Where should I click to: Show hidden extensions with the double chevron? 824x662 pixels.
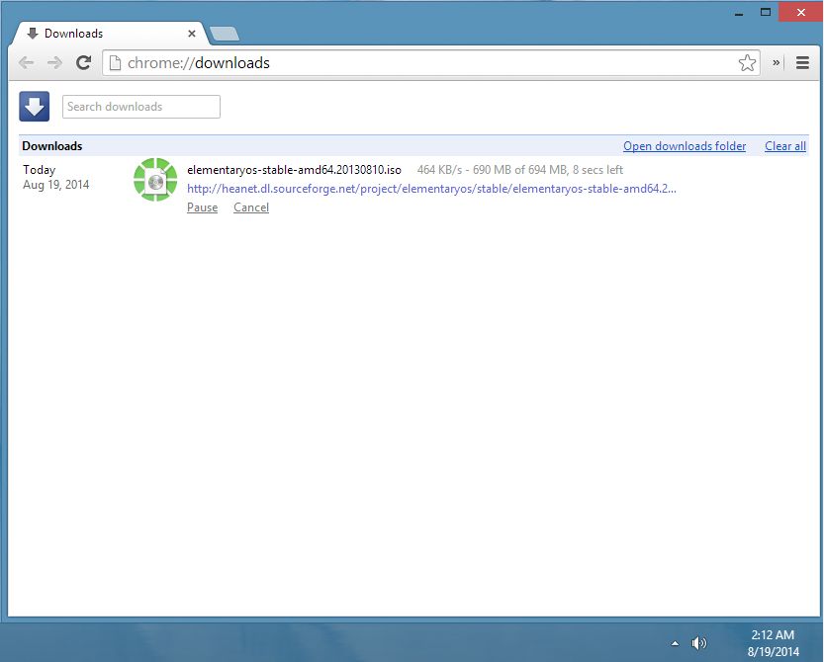776,63
